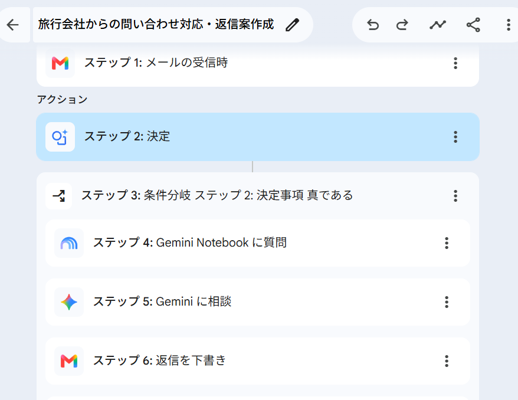Screen dimensions: 518x400
Task: Open options menu for ステップ 6: 返信を下書き
Action: (x=447, y=361)
